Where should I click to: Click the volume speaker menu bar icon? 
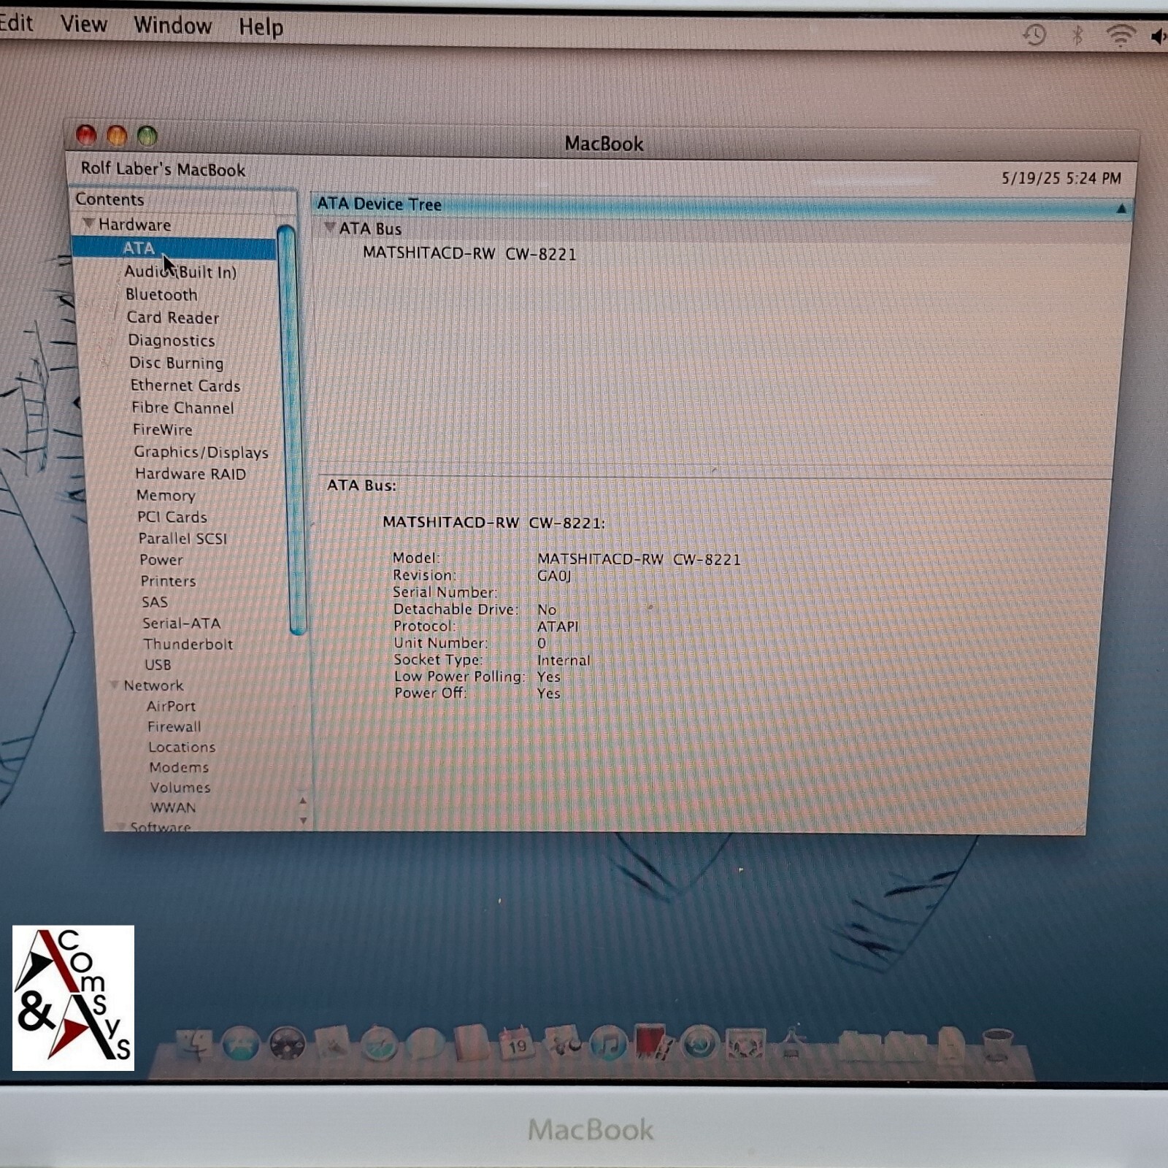1159,36
